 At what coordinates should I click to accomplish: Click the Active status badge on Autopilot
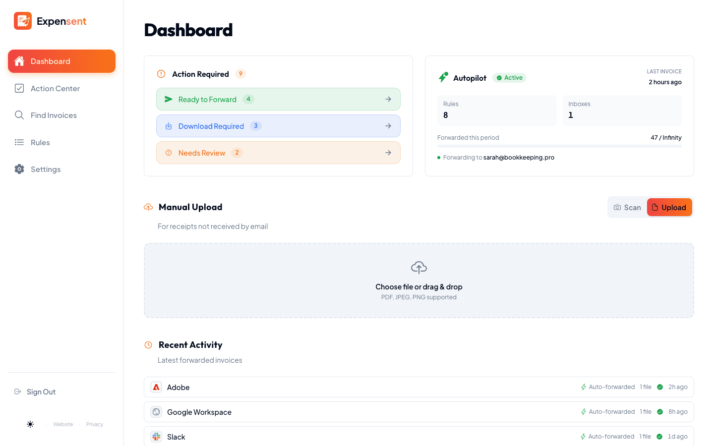509,77
